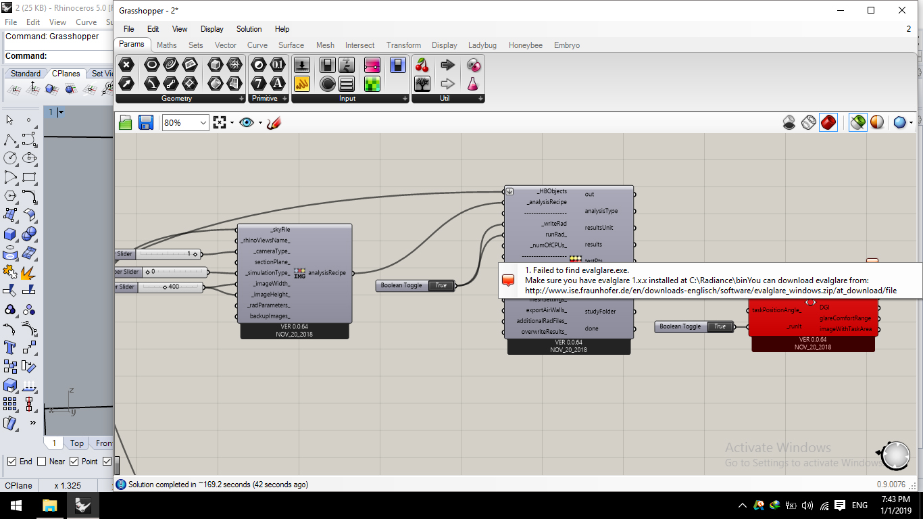Toggle shaded preview sphere icon
This screenshot has width=923, height=519.
tap(876, 122)
